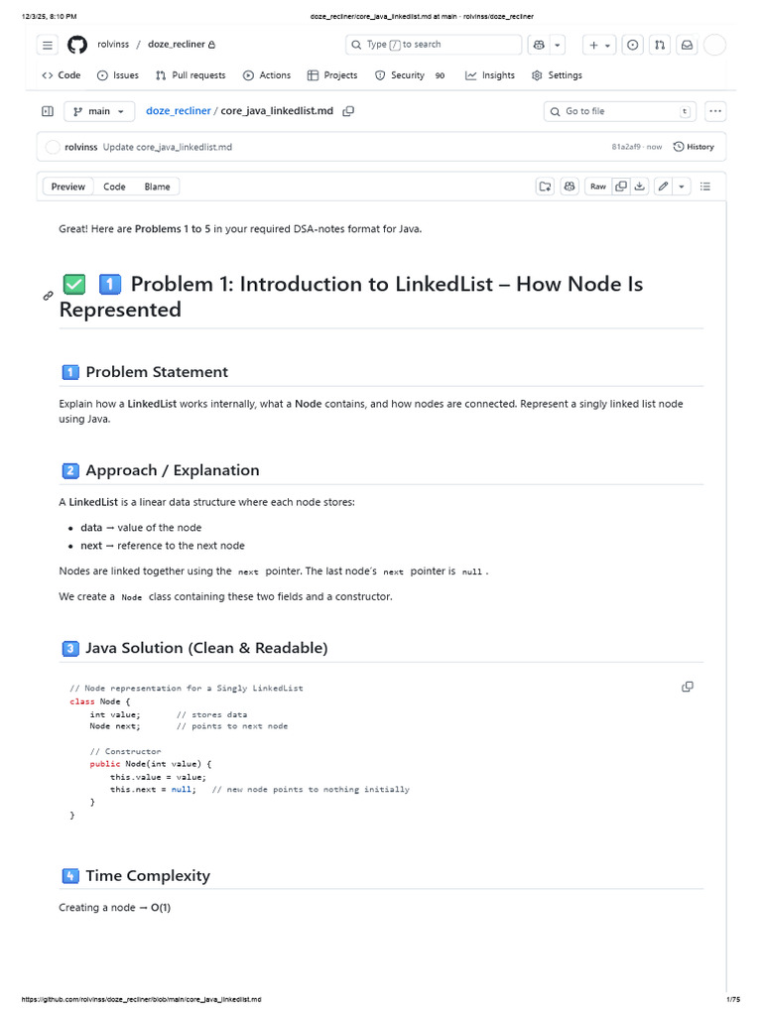Switch to Preview view
762x1016 pixels.
68,187
